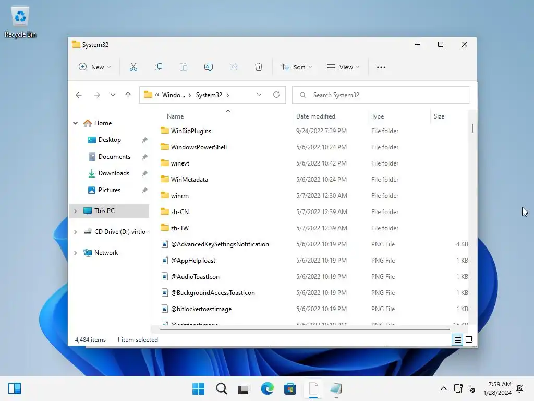
Task: Click the Share icon in toolbar
Action: [234, 67]
